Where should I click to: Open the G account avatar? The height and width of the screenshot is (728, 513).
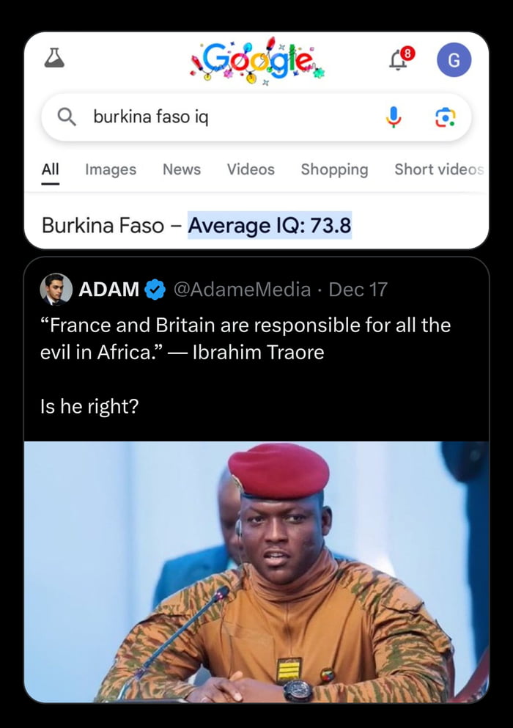tap(454, 60)
